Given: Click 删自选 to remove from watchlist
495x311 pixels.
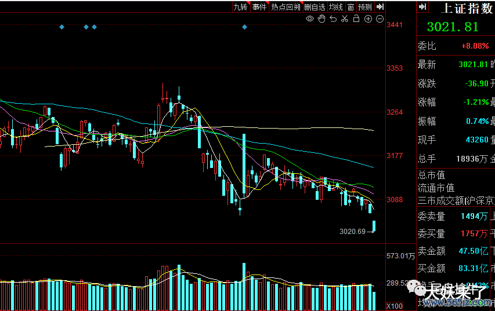Looking at the screenshot, I should [315, 7].
